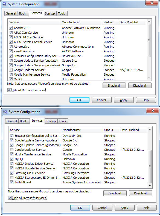Open General tab in top window
Image resolution: width=160 pixels, height=216 pixels.
(x=11, y=13)
